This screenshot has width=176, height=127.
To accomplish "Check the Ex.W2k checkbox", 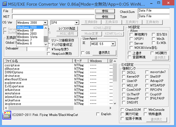I will click(153, 43).
